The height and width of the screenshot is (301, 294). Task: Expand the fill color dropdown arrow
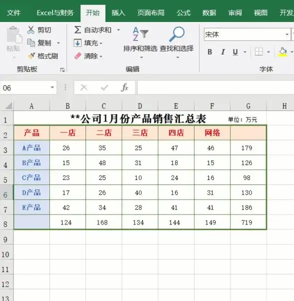(291, 52)
